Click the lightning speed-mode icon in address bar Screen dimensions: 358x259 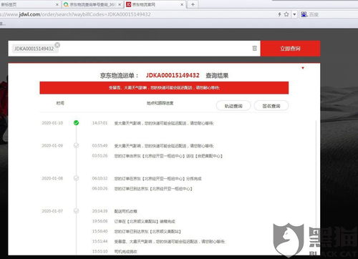click(279, 14)
